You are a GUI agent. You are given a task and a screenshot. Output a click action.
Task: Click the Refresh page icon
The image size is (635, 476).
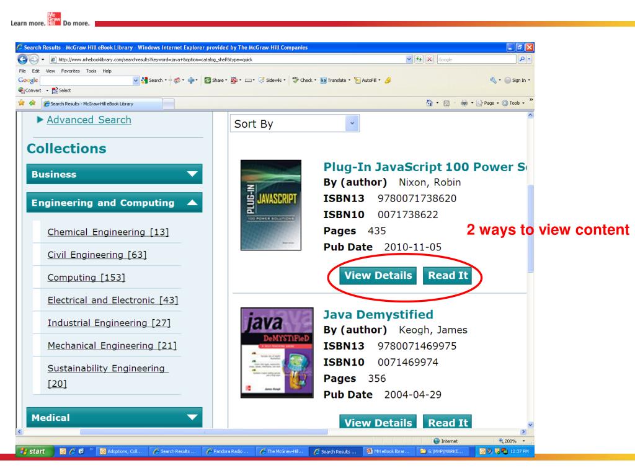point(419,59)
